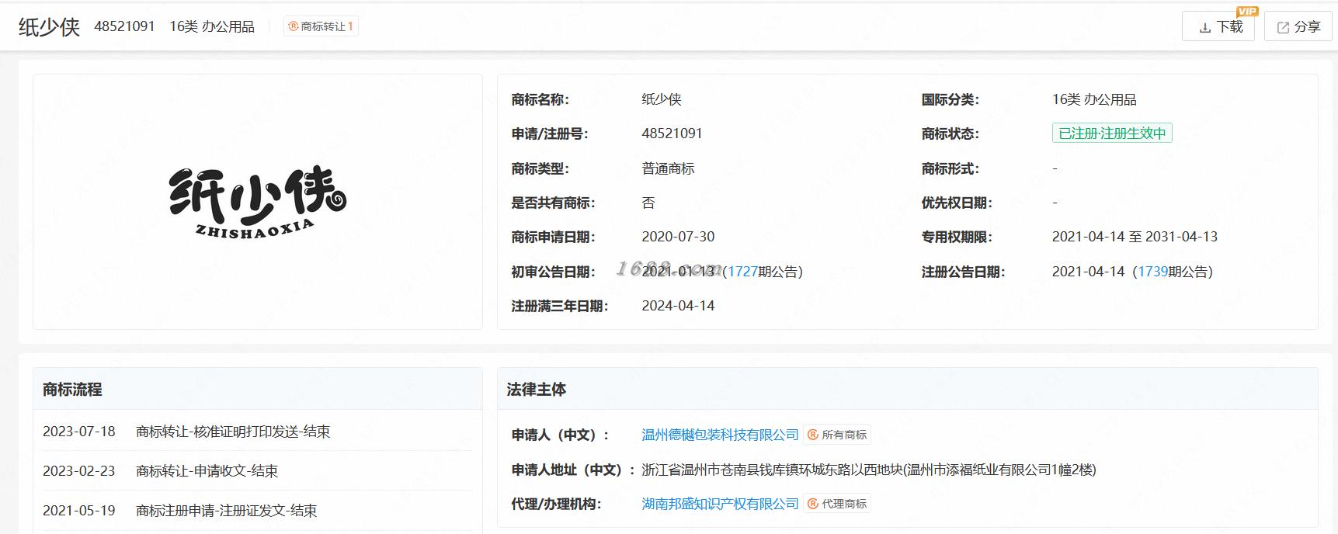The width and height of the screenshot is (1338, 534).
Task: Open agency 湖南邦盛知识产权有限公司 link
Action: click(720, 504)
